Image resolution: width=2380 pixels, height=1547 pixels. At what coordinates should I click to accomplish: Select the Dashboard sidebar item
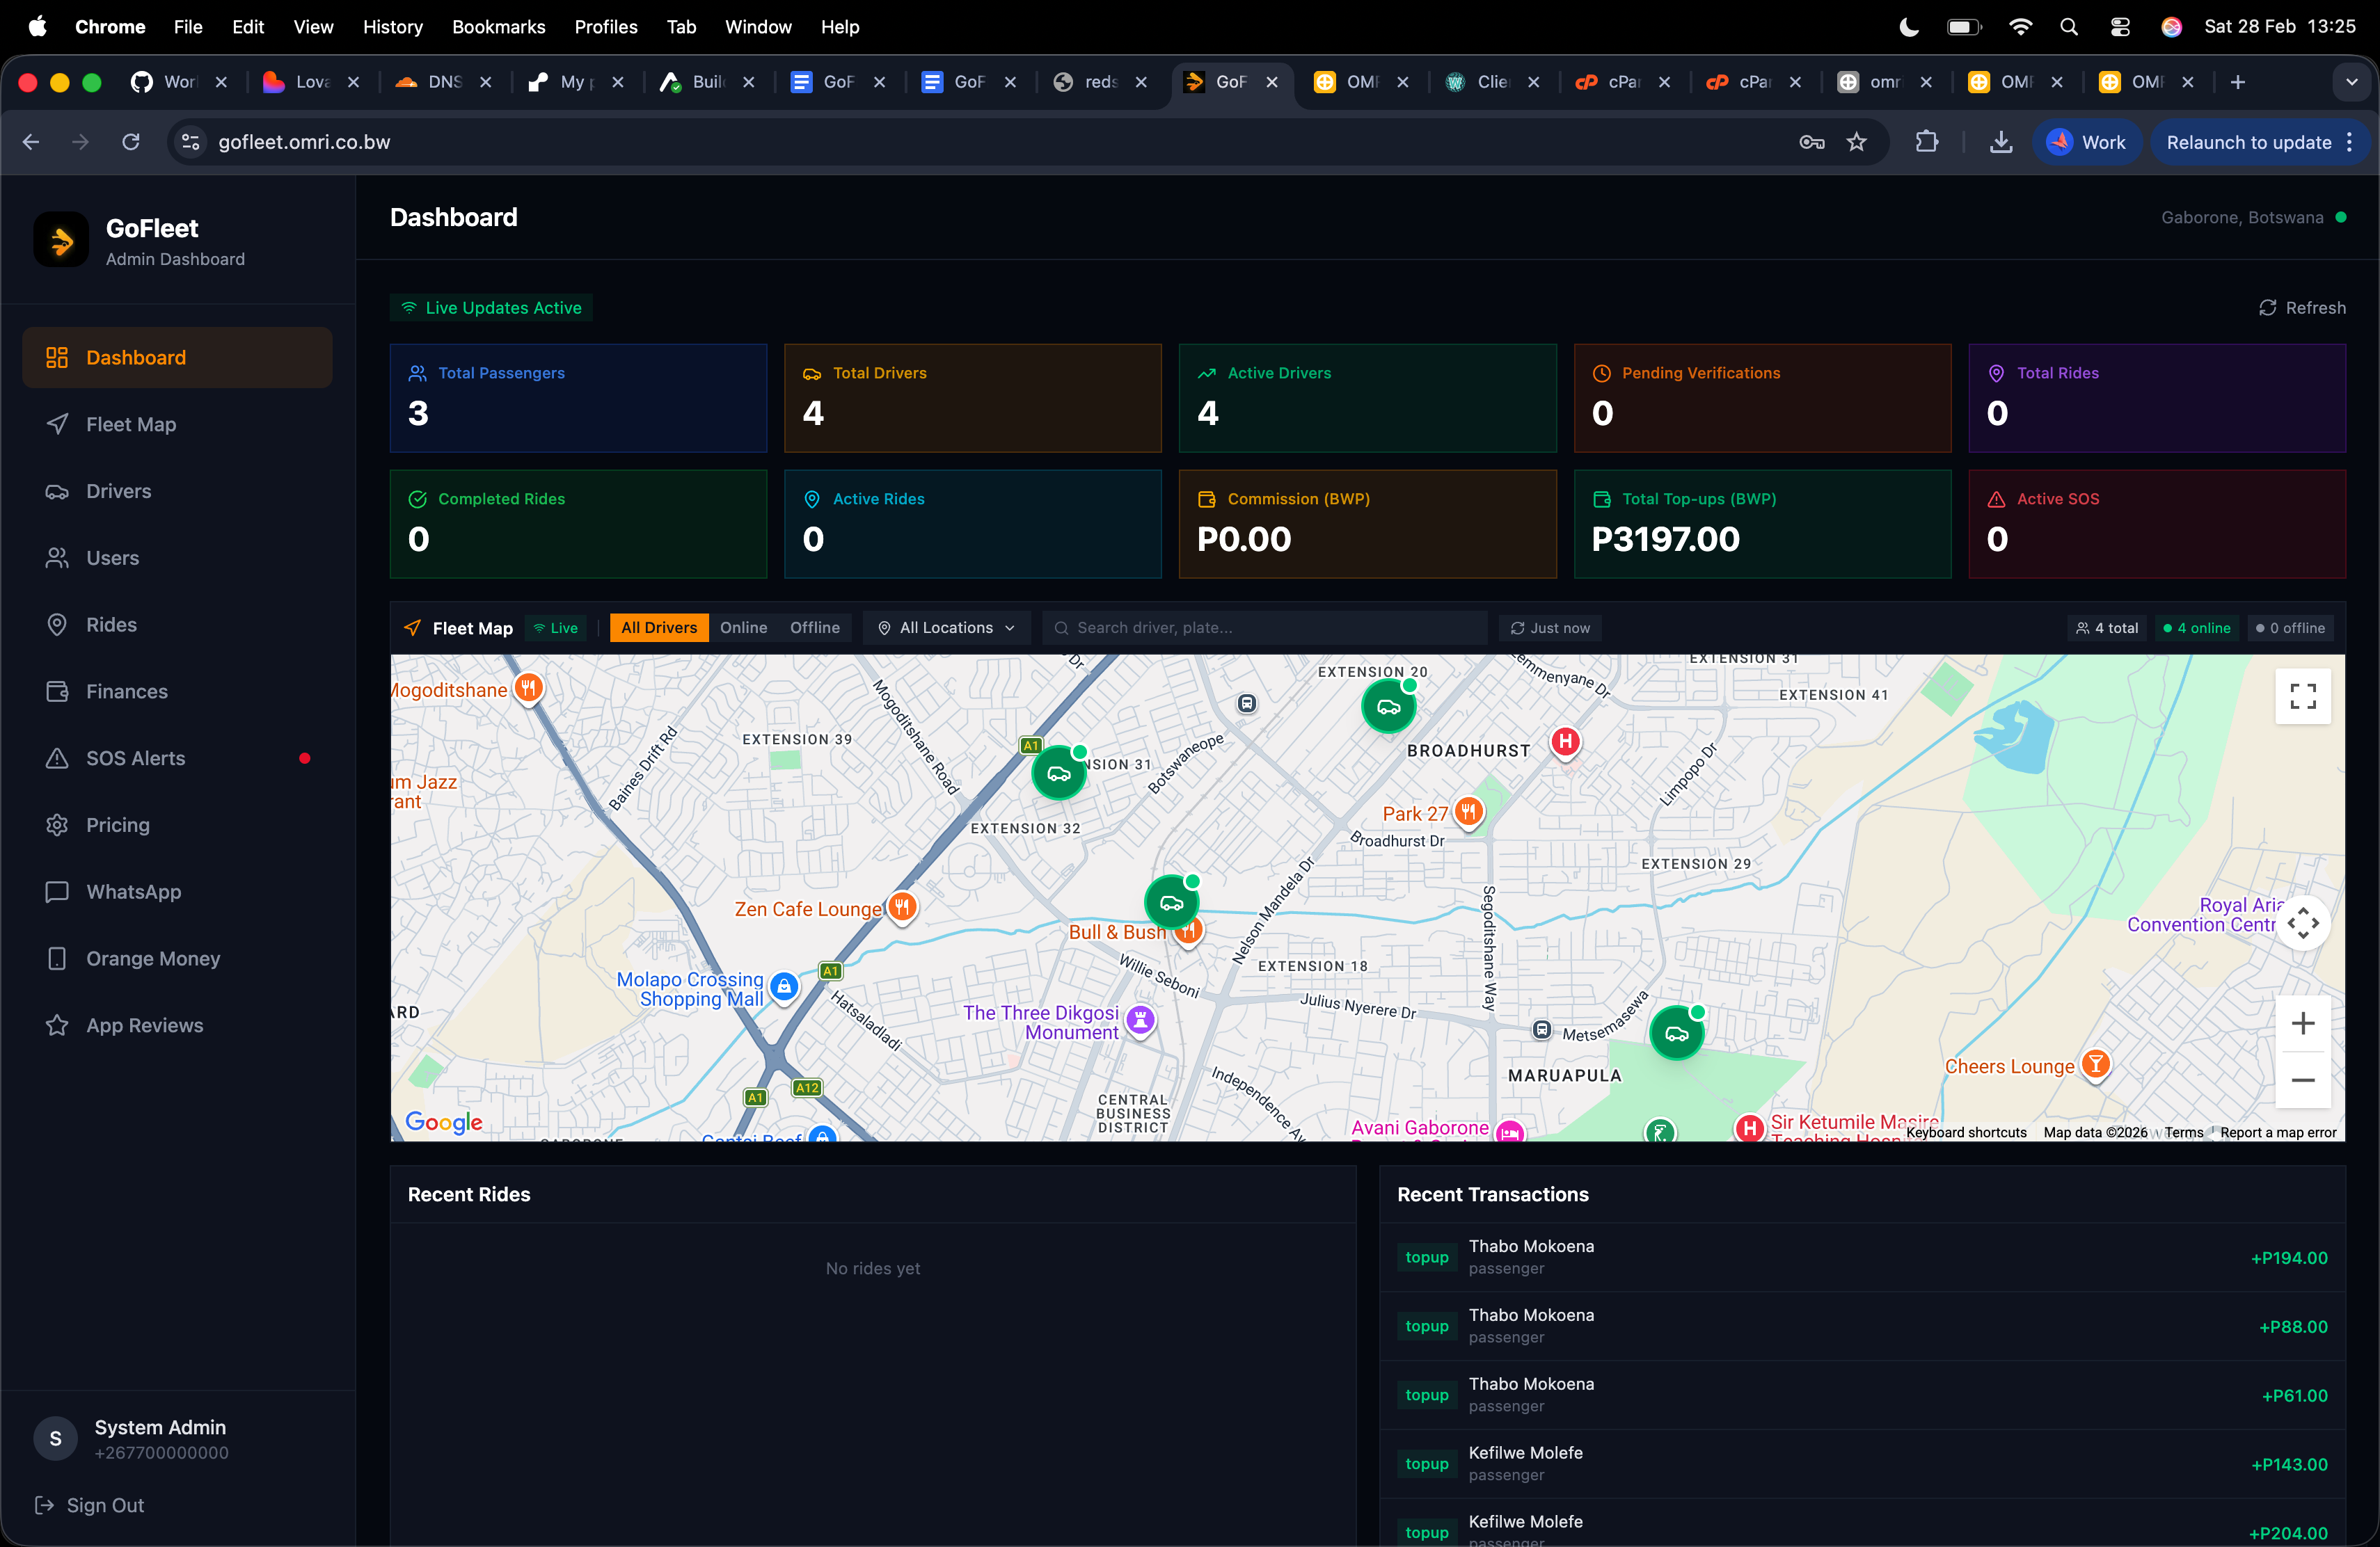[x=177, y=358]
